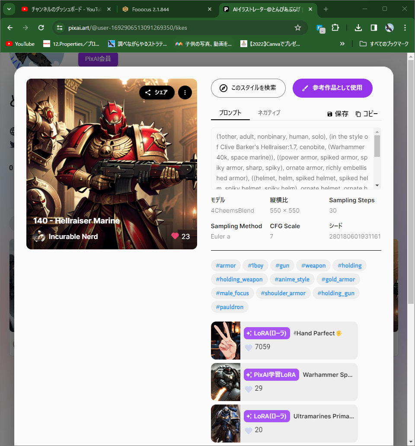Image resolution: width=415 pixels, height=446 pixels.
Task: Click the prompt box scroll up arrow
Action: (377, 132)
